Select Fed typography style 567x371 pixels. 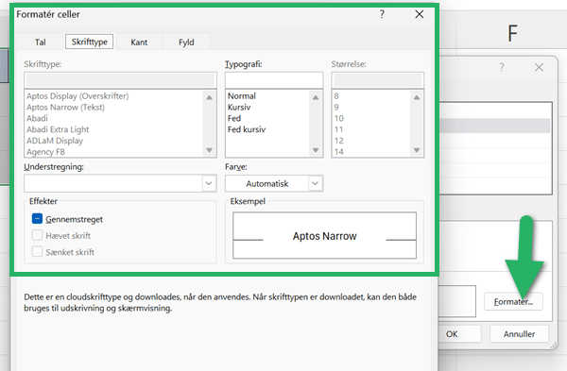pyautogui.click(x=234, y=119)
